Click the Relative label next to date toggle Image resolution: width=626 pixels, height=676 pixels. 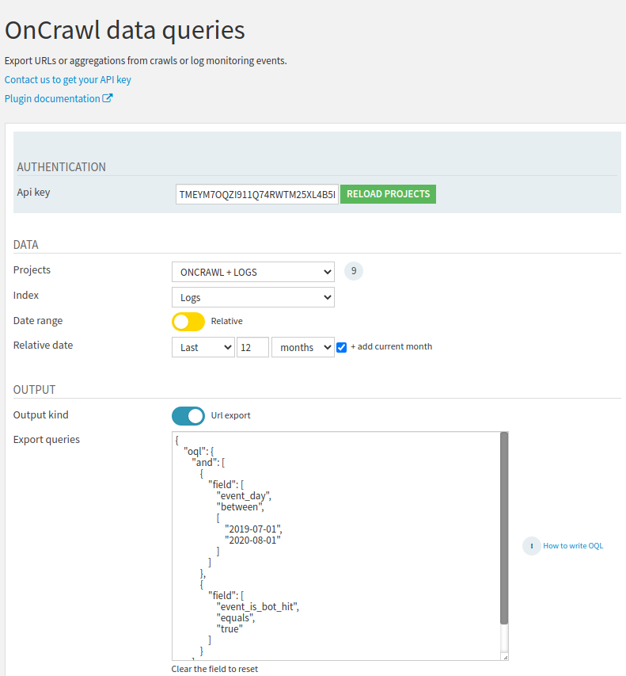coord(226,321)
